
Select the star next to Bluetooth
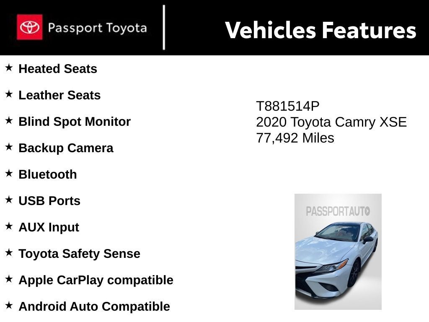[x=9, y=173]
